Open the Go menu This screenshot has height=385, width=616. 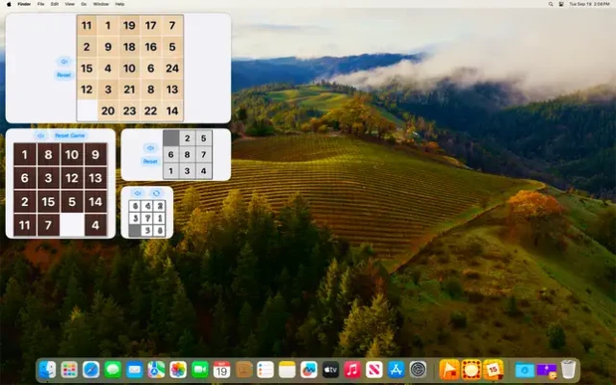point(84,4)
